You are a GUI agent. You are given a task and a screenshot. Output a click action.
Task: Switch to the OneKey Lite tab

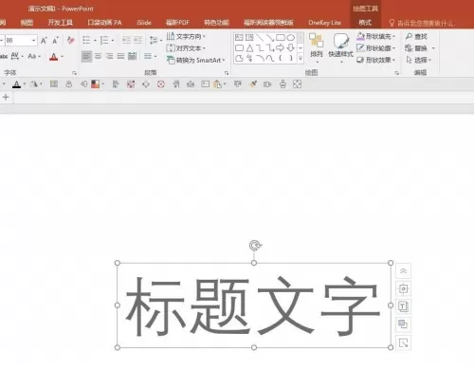[324, 23]
